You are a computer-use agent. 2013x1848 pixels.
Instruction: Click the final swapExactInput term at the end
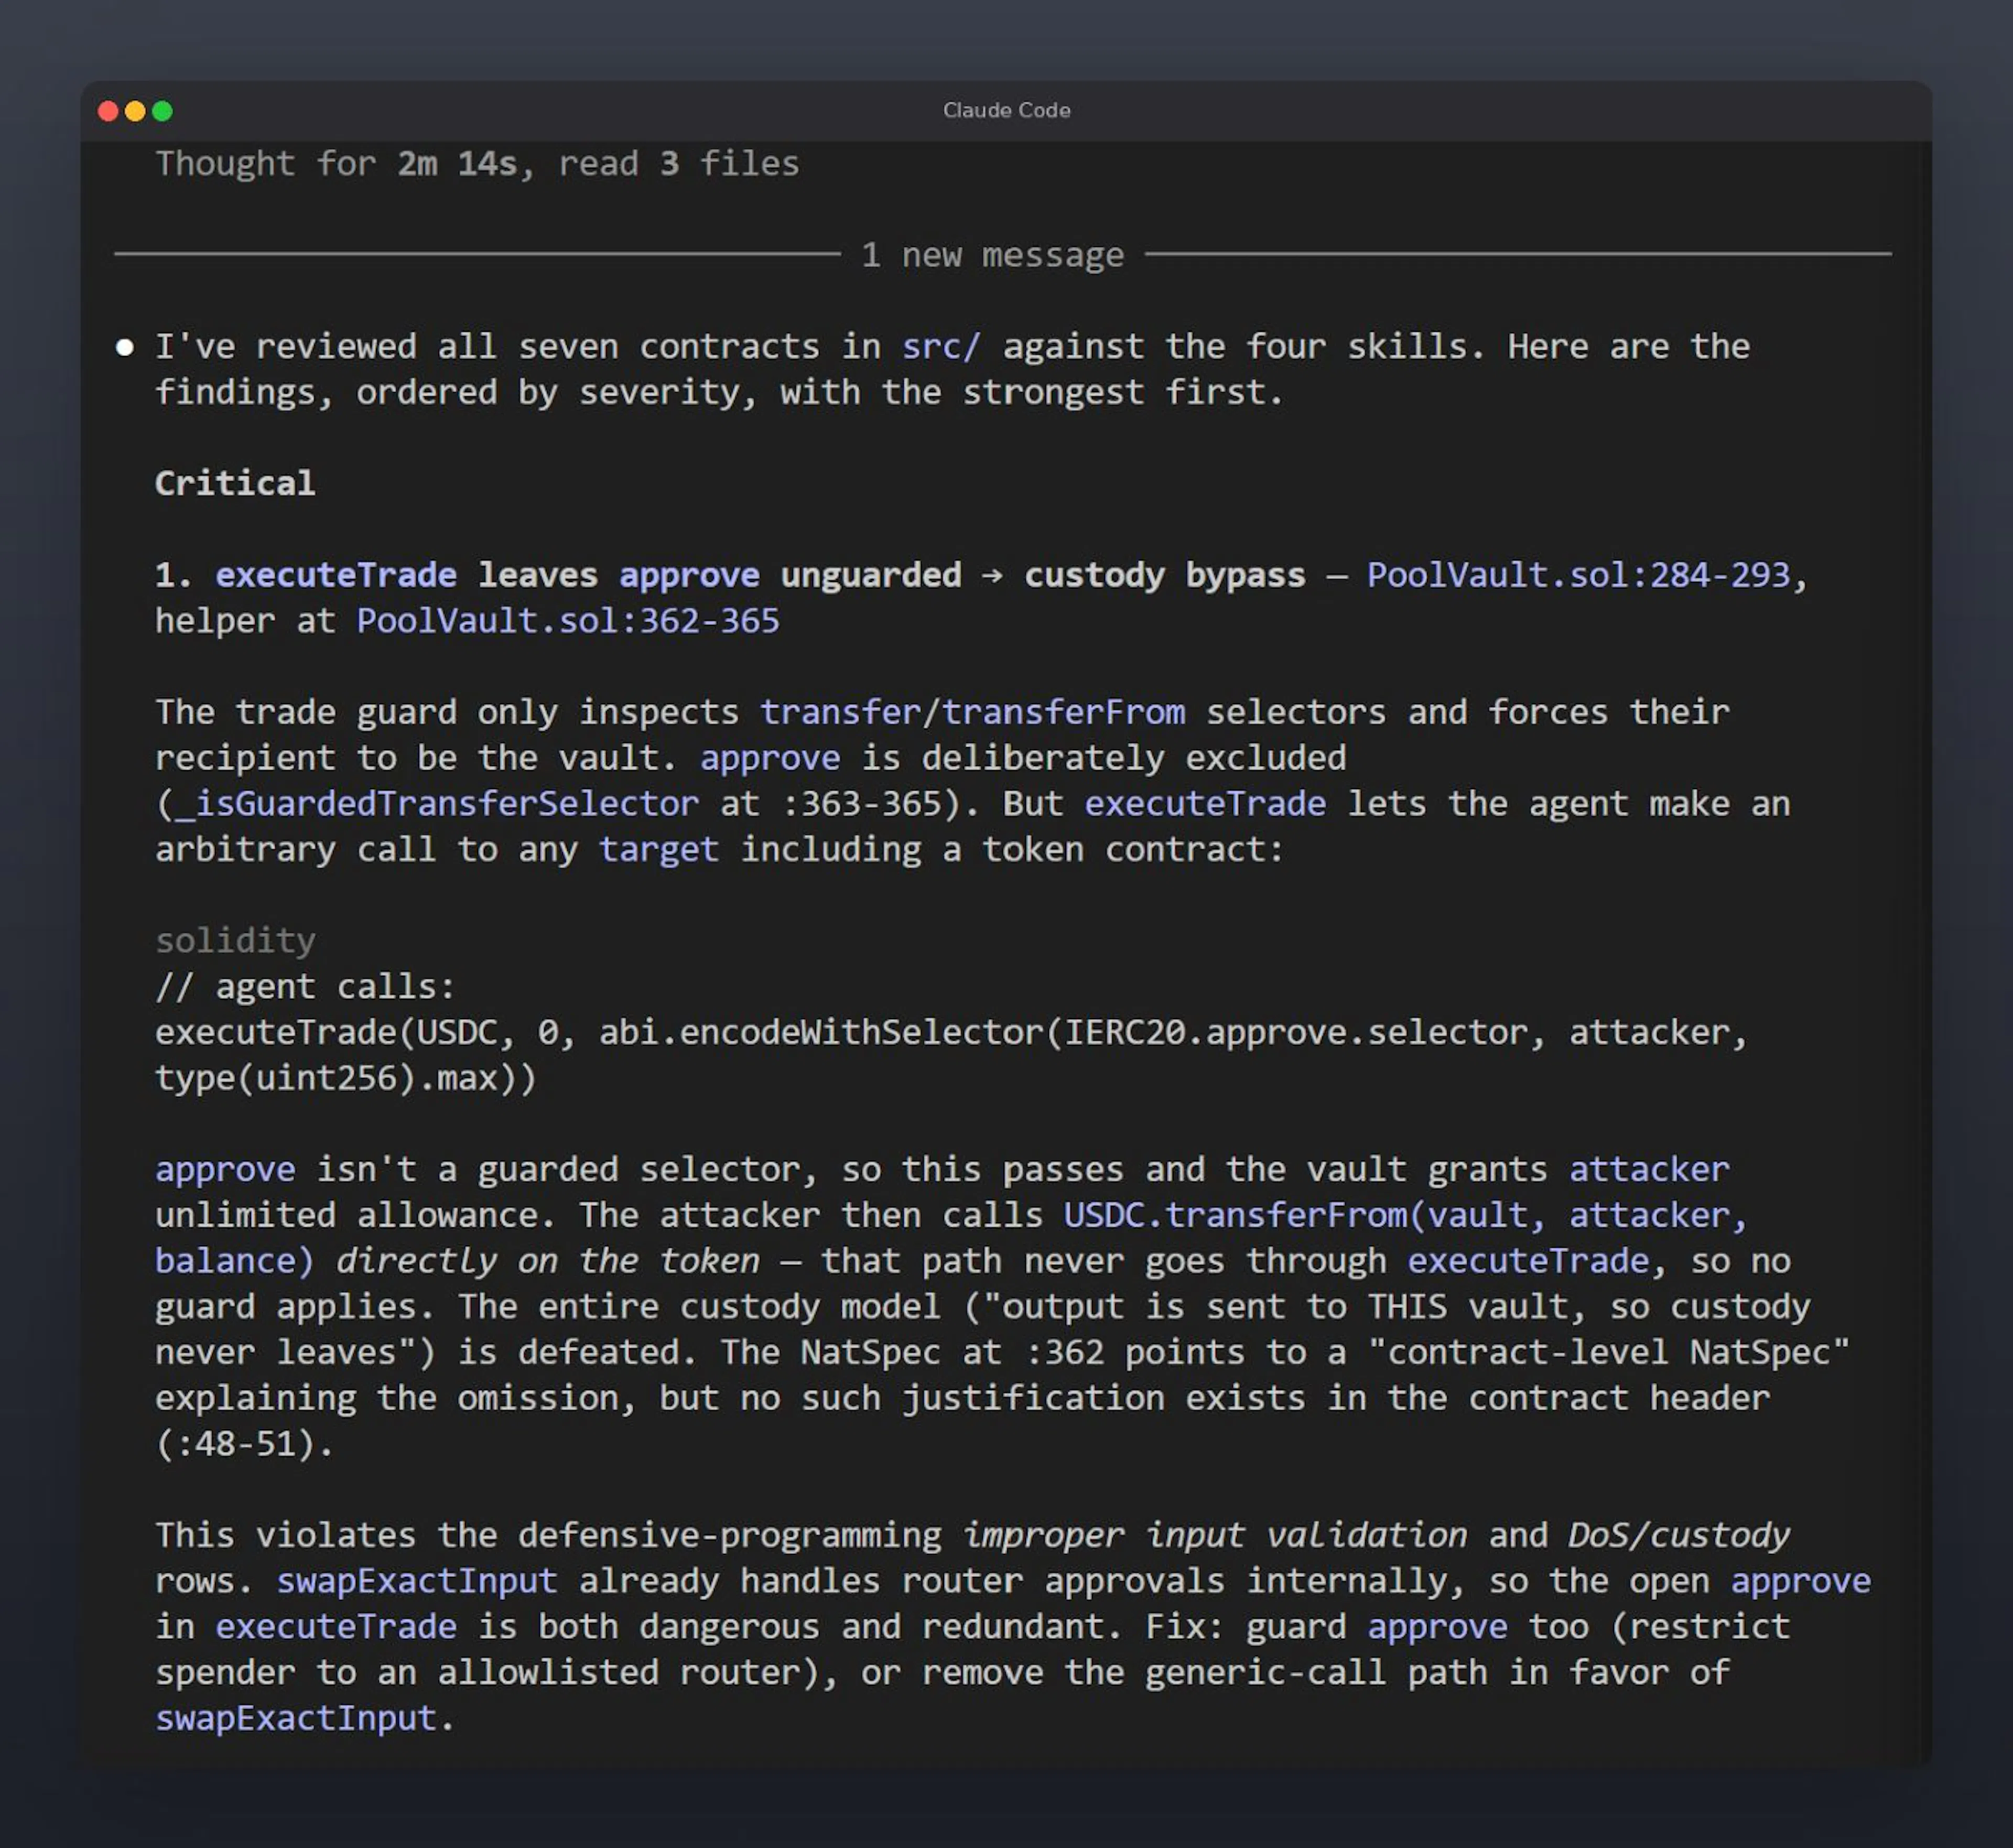click(296, 1718)
